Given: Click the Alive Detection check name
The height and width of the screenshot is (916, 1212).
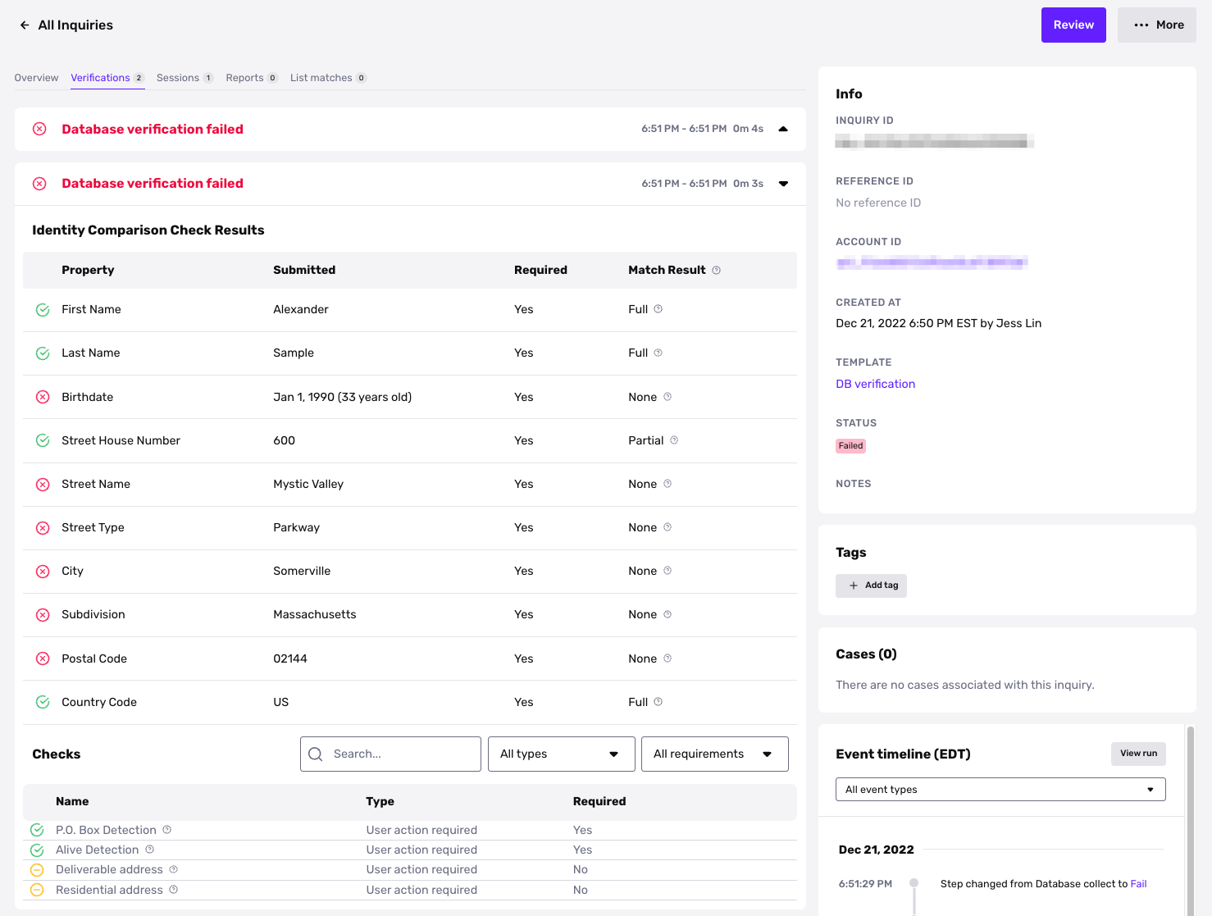Looking at the screenshot, I should [x=97, y=850].
